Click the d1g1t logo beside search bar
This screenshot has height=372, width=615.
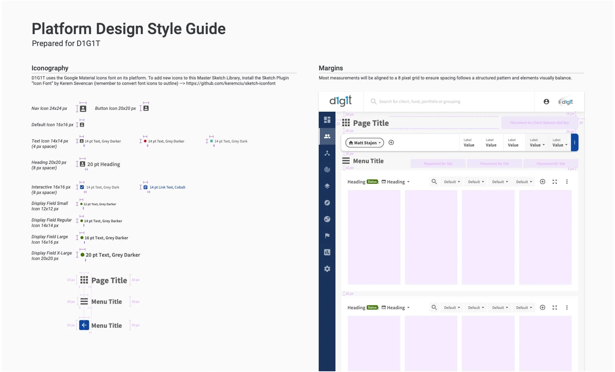point(340,101)
